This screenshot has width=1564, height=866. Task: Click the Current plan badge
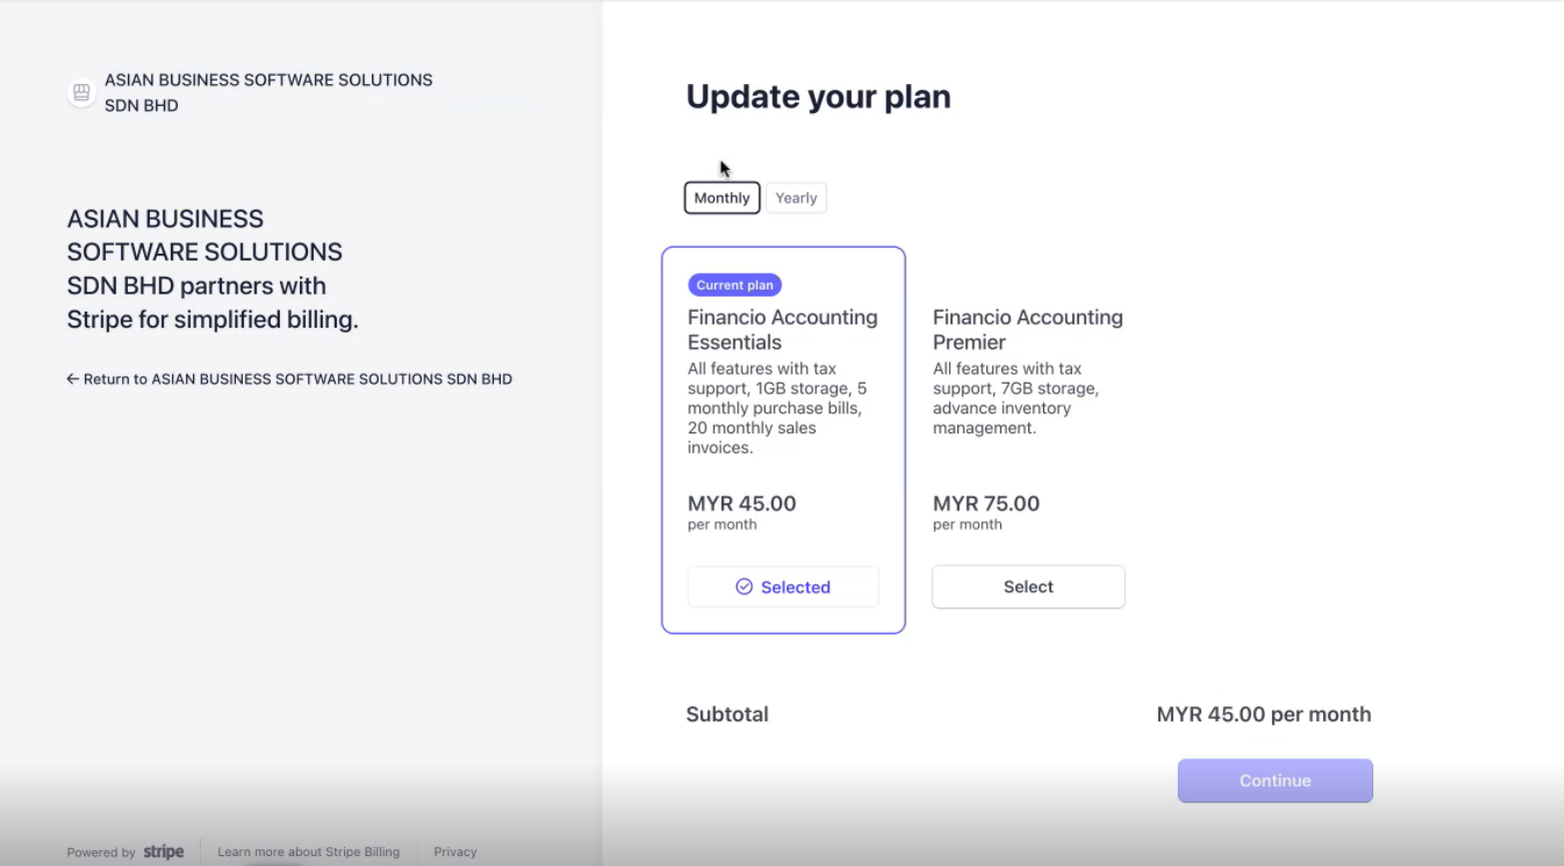pyautogui.click(x=735, y=285)
